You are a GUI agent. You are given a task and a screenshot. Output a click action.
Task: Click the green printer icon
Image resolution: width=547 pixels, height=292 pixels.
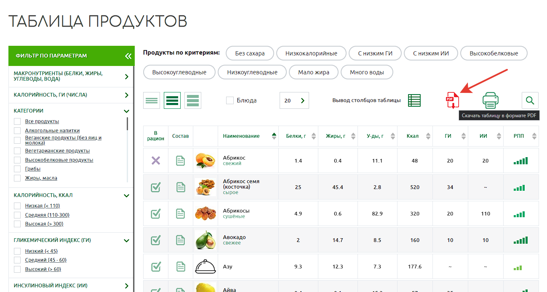coord(491,100)
